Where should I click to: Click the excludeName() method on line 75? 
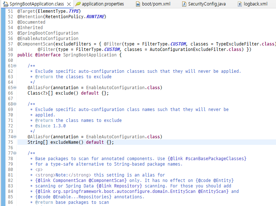click(x=67, y=142)
